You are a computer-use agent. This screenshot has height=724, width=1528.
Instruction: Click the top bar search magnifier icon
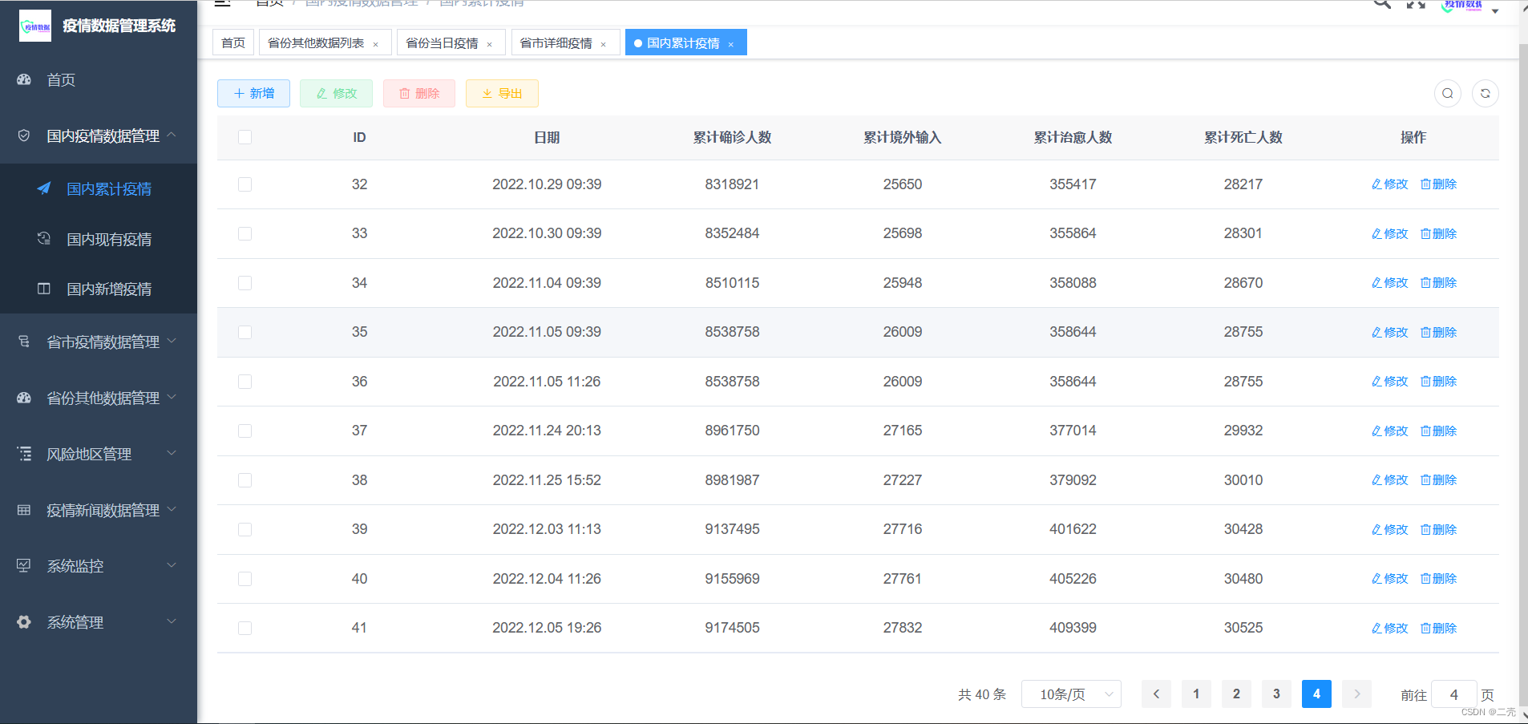click(1382, 4)
